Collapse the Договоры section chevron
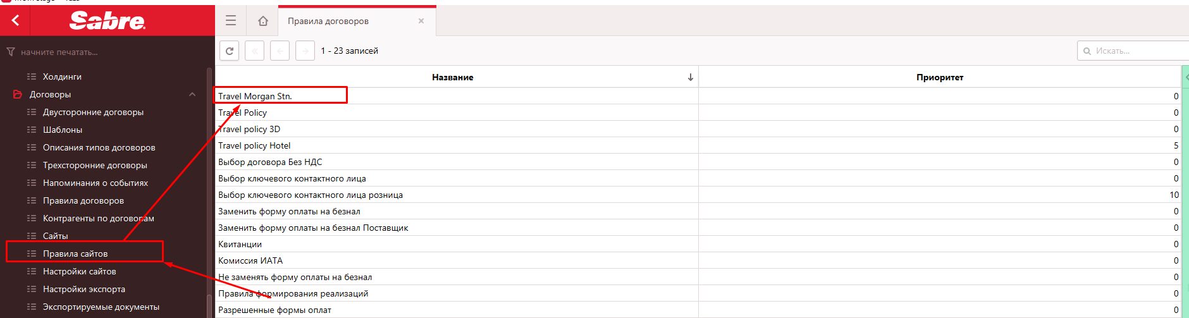The image size is (1189, 318). pyautogui.click(x=192, y=94)
